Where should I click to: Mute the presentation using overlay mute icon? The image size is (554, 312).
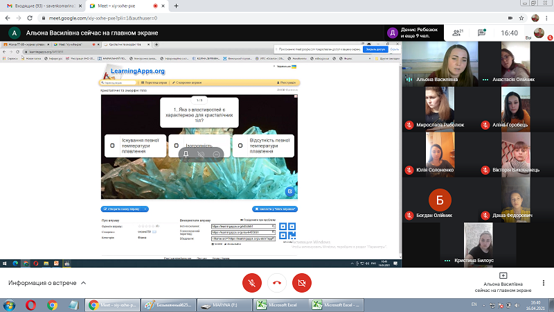201,154
